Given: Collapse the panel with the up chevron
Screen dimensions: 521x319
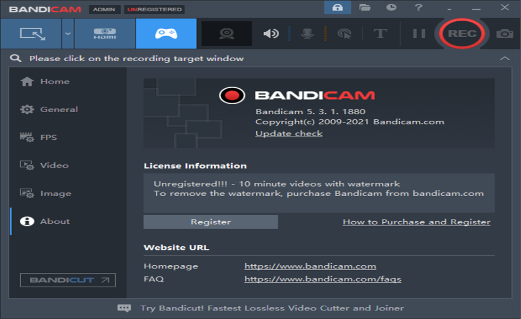Looking at the screenshot, I should click(505, 58).
